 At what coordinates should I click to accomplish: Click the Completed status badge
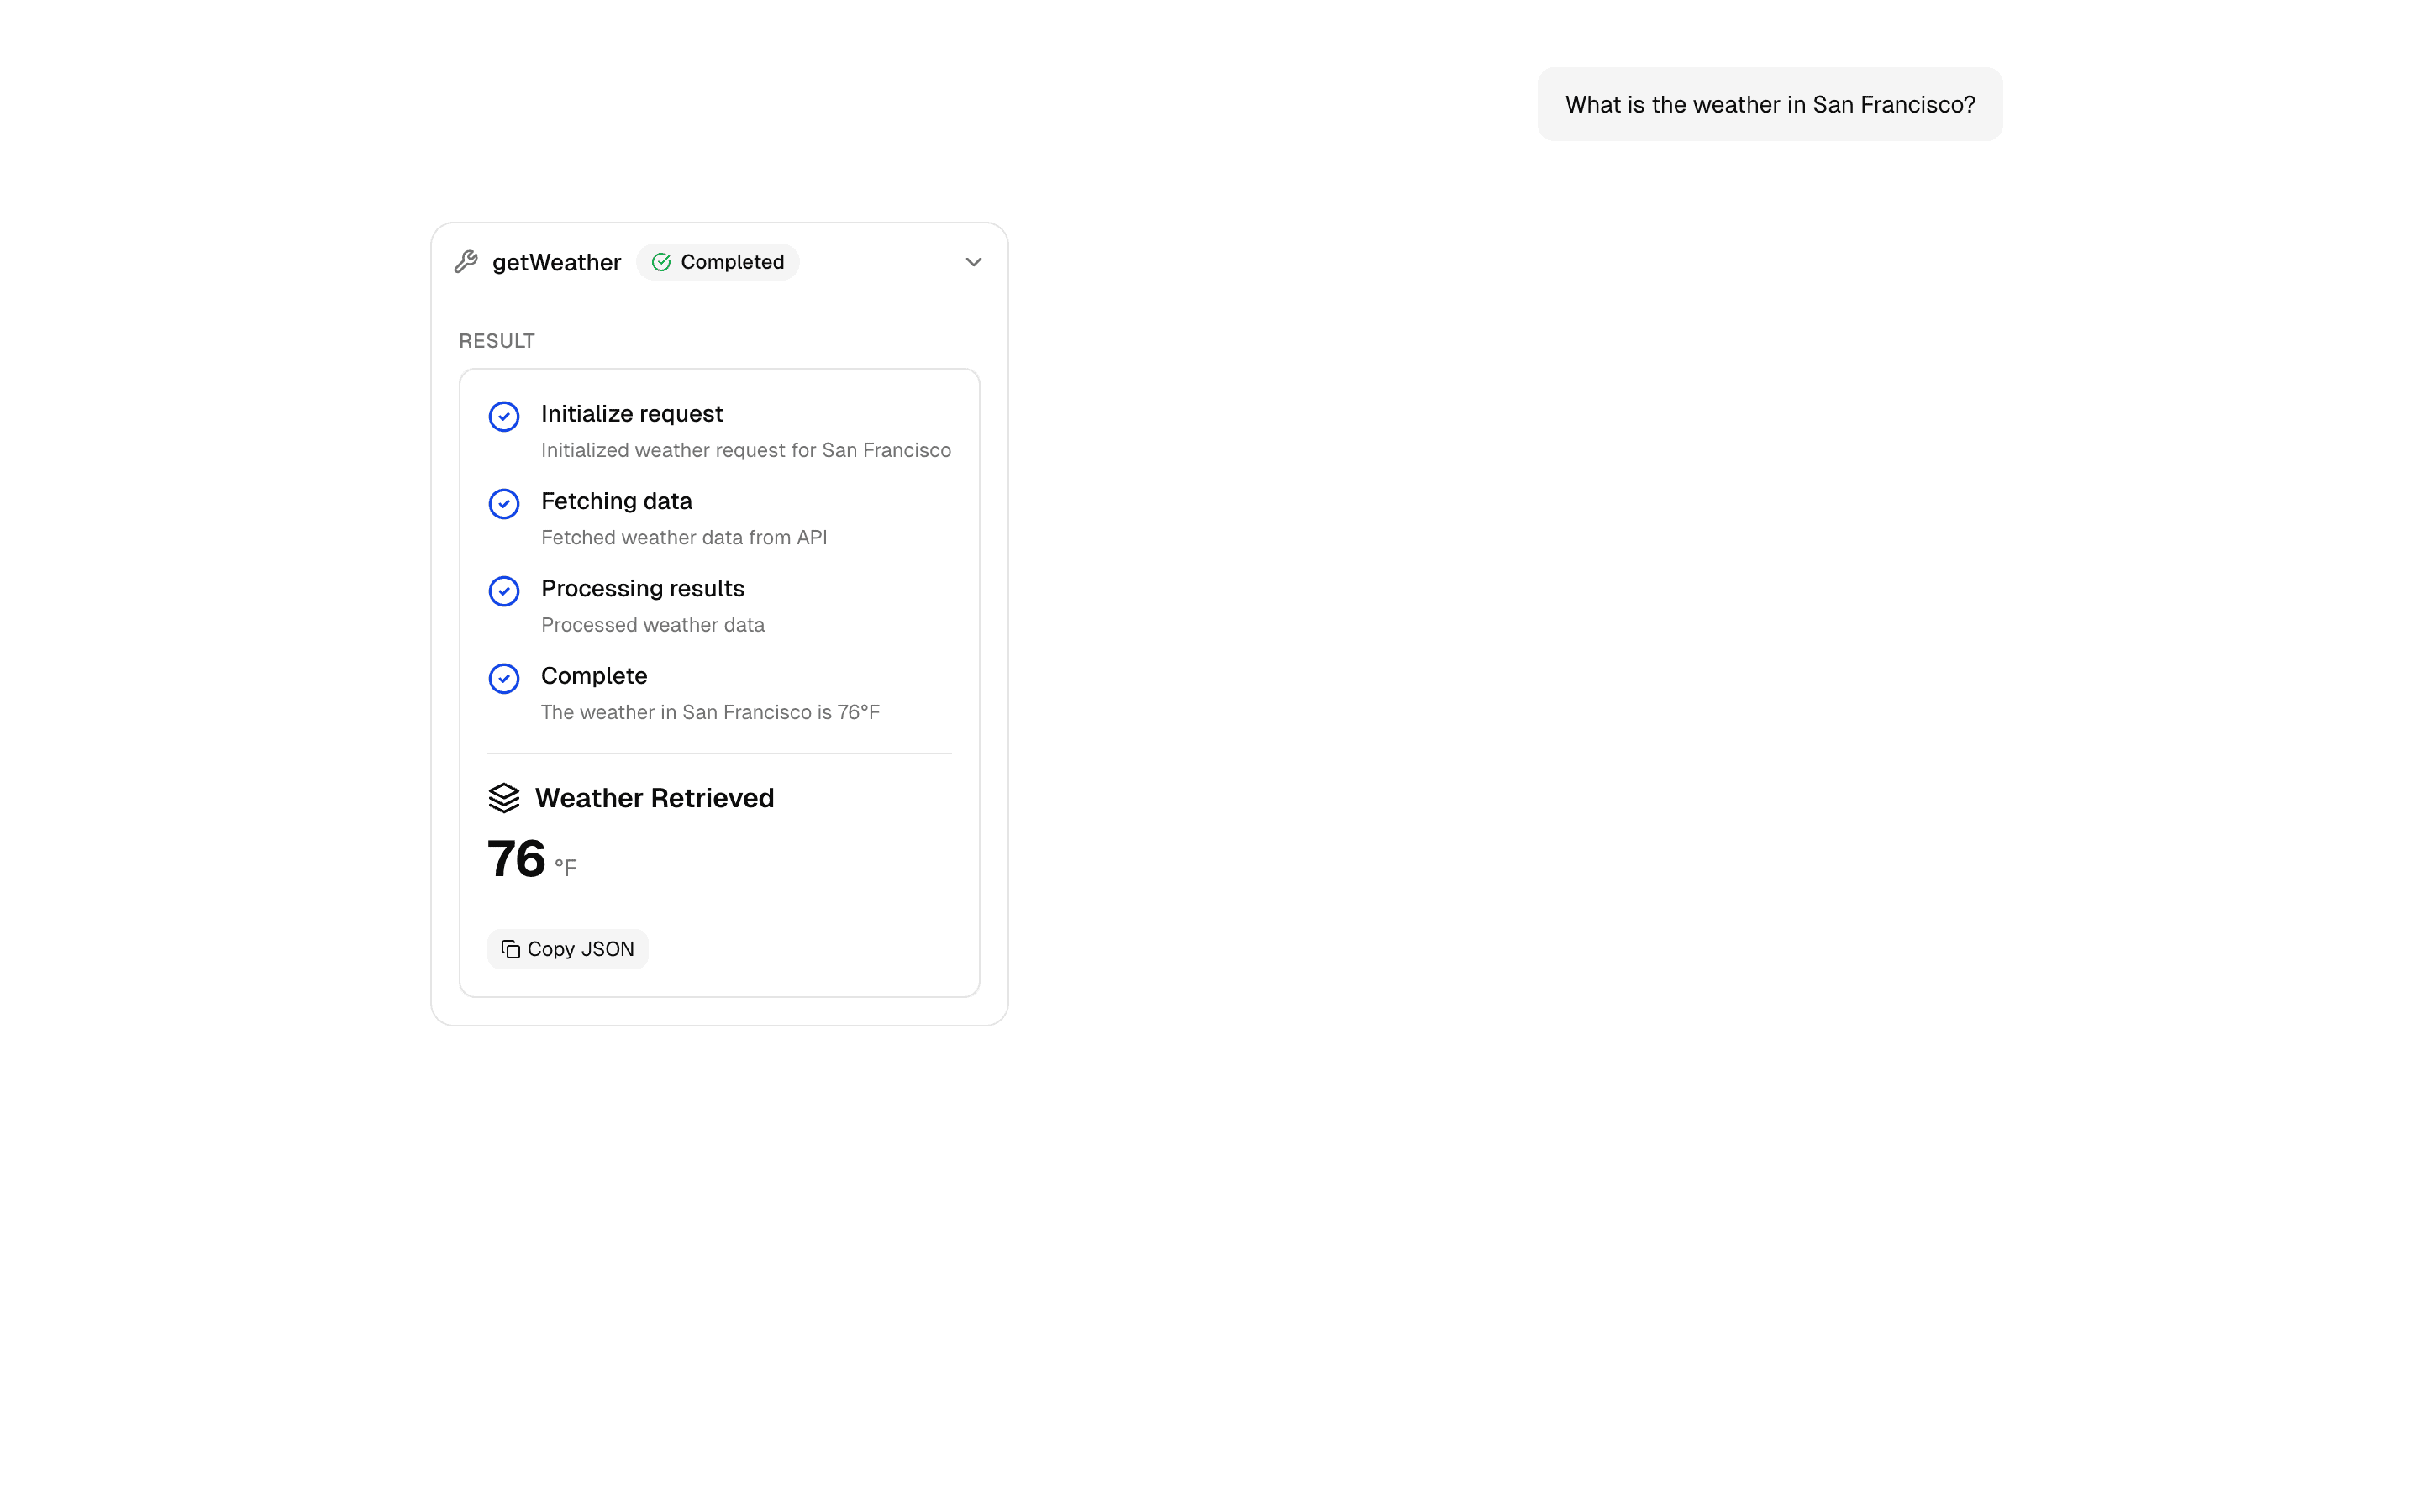[718, 262]
